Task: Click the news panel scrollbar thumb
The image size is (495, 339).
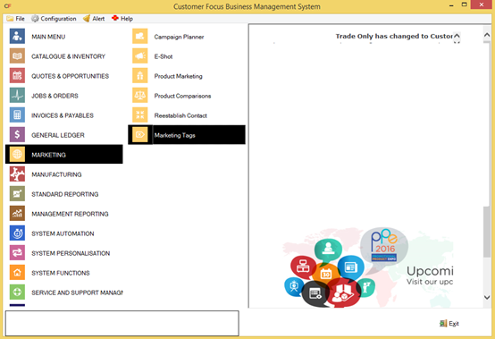Action: [x=487, y=233]
